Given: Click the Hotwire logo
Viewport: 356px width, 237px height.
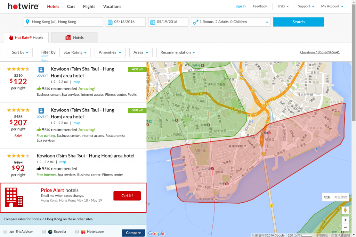Looking at the screenshot, I should click(x=23, y=6).
